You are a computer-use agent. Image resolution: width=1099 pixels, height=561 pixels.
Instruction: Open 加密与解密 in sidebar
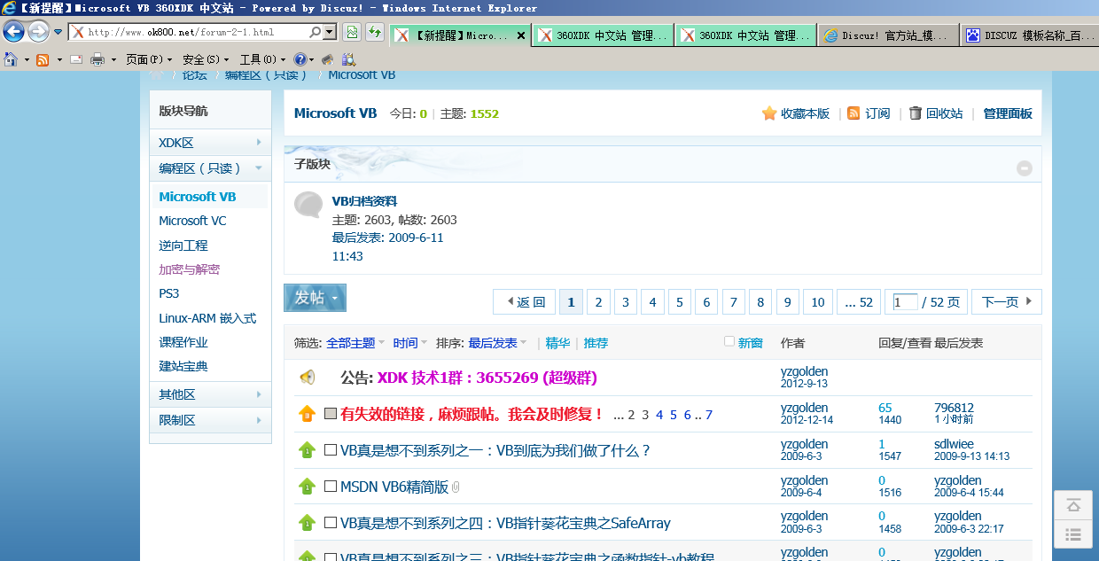click(190, 269)
